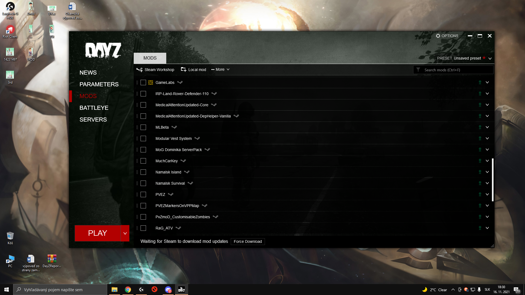525x295 pixels.
Task: Click the Search mods field
Action: [x=453, y=70]
